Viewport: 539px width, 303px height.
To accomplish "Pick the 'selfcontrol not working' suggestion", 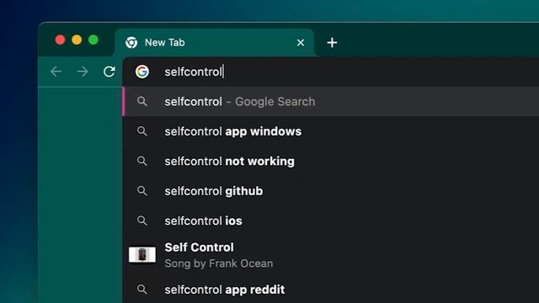I will tap(331, 161).
